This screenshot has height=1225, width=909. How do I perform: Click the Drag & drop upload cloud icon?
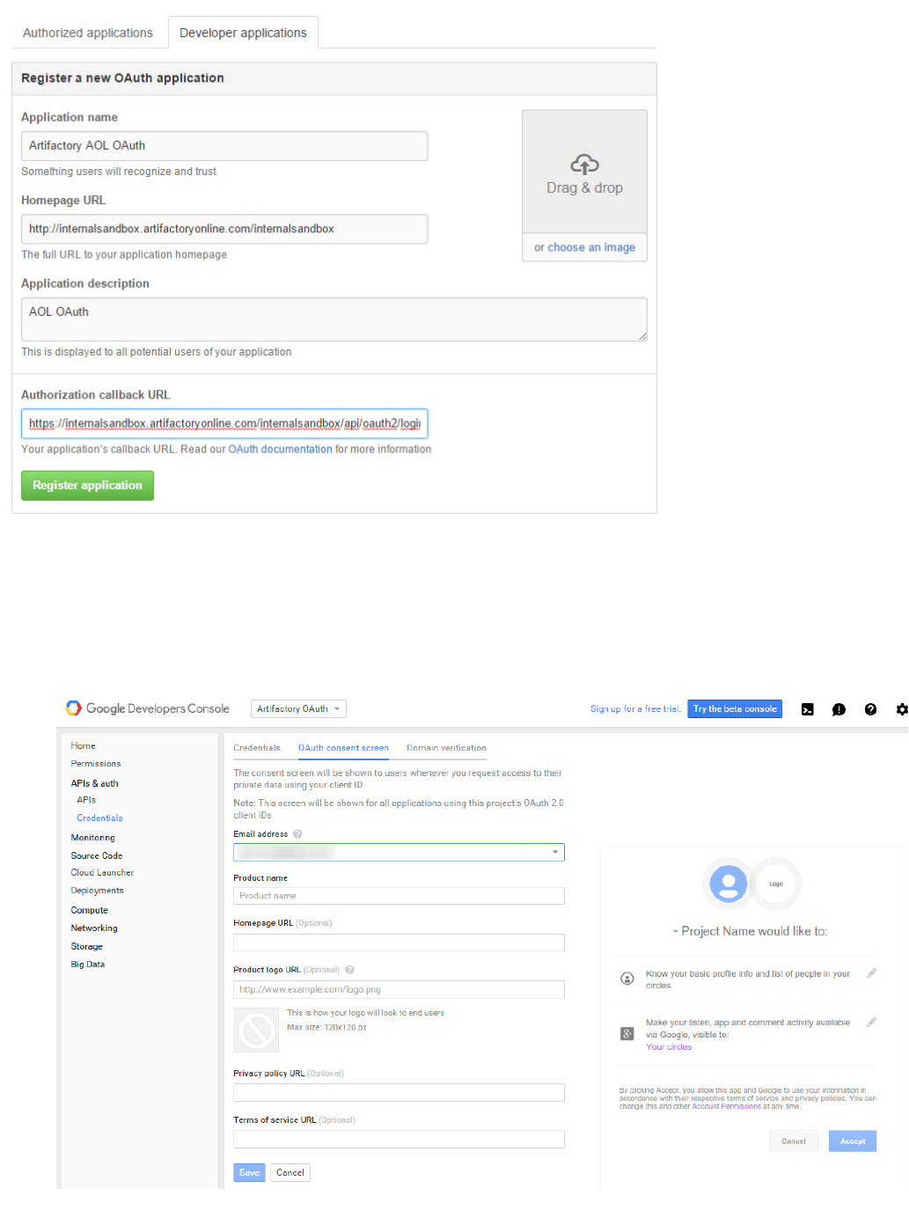(584, 165)
